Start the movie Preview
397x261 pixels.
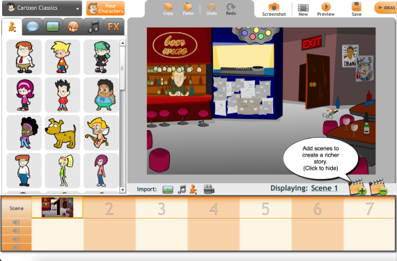click(326, 6)
